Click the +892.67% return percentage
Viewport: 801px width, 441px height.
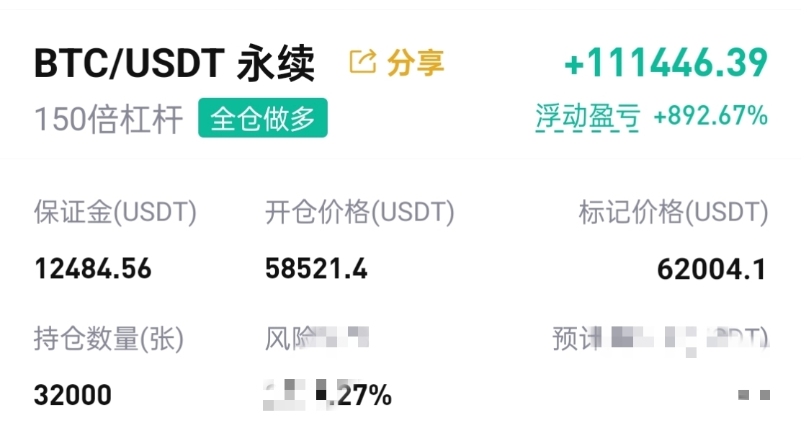(x=710, y=116)
